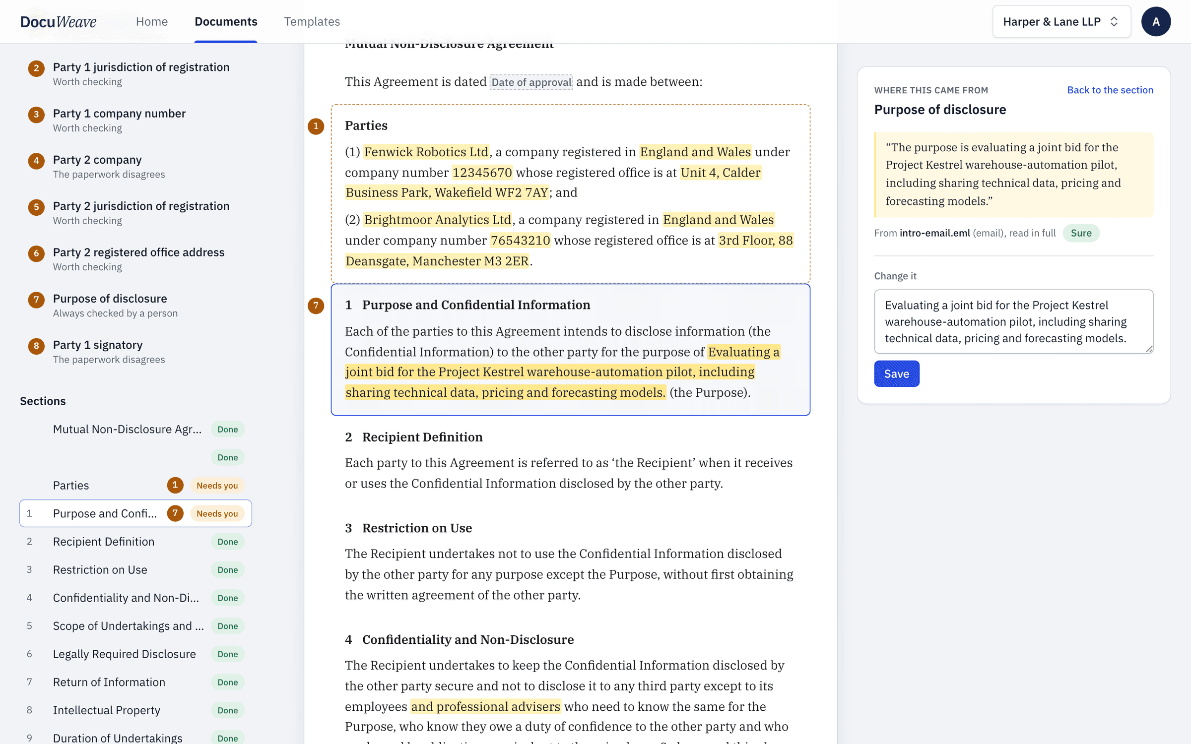Open the Restriction on Use section
The image size is (1191, 744).
(135, 569)
